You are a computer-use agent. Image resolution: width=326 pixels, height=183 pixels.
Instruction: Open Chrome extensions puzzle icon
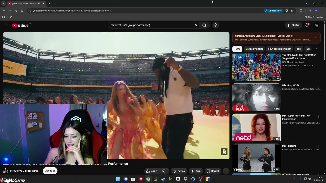(301, 11)
